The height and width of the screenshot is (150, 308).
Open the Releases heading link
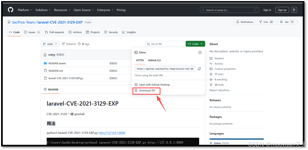point(215,100)
